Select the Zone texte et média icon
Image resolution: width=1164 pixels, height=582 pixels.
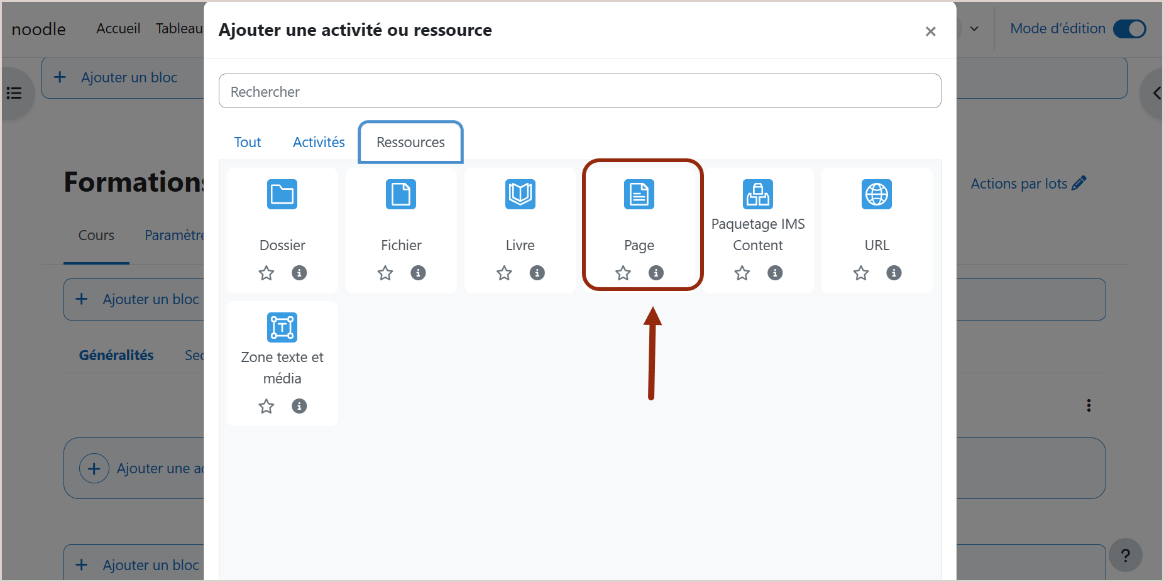point(282,327)
